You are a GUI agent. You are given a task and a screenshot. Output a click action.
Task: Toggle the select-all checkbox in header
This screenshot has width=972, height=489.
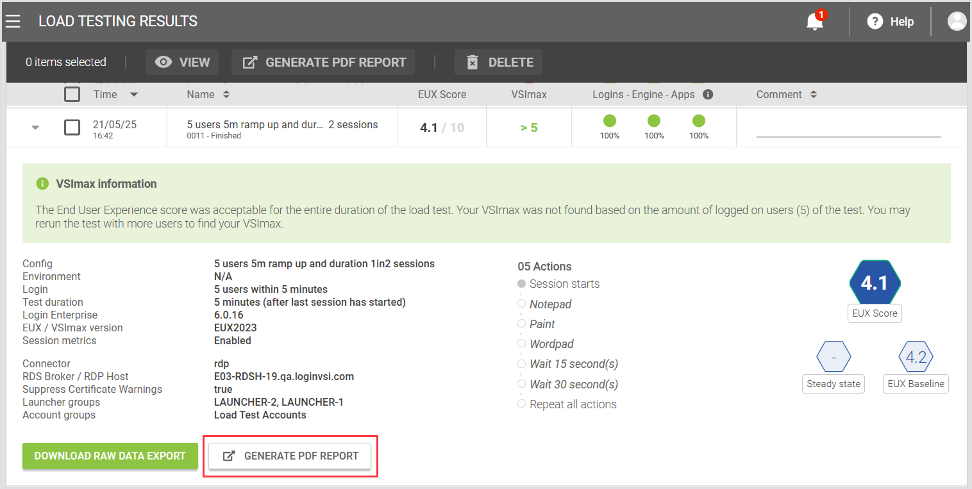(x=72, y=94)
